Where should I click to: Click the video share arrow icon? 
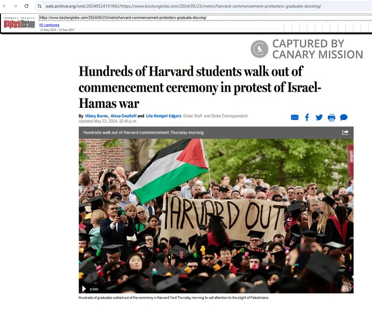click(x=345, y=133)
